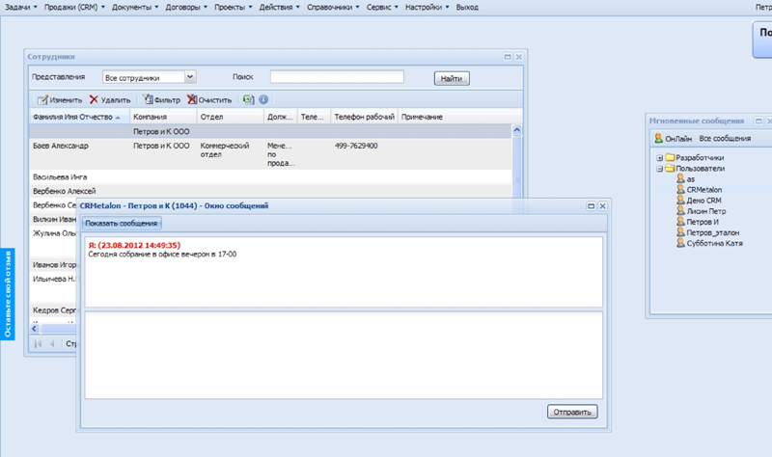Click the red X Удалить icon
The image size is (772, 457).
pyautogui.click(x=94, y=99)
